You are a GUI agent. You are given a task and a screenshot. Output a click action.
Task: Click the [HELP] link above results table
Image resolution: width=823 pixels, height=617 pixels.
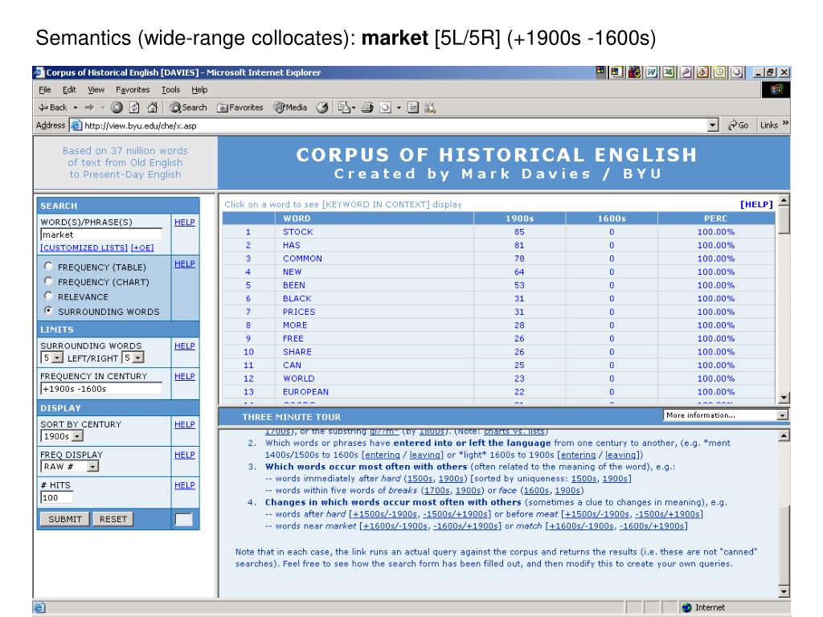756,205
